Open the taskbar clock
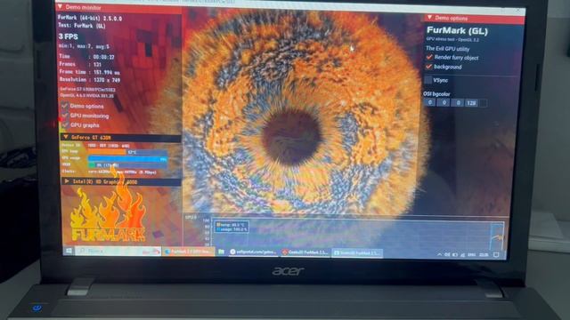This screenshot has height=320, width=570. coord(484,255)
